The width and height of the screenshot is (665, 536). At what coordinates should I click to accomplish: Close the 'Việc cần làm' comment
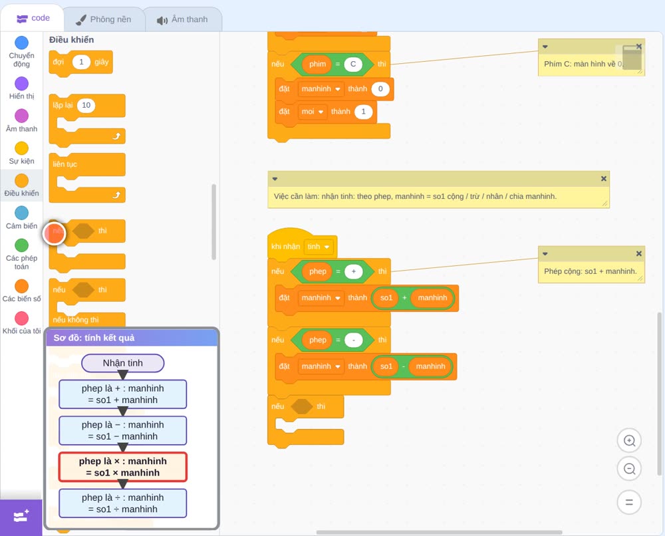604,178
